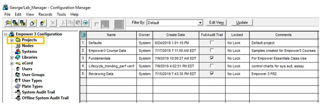The height and width of the screenshot is (109, 323).
Task: Open the Records menu
Action: (x=45, y=14)
